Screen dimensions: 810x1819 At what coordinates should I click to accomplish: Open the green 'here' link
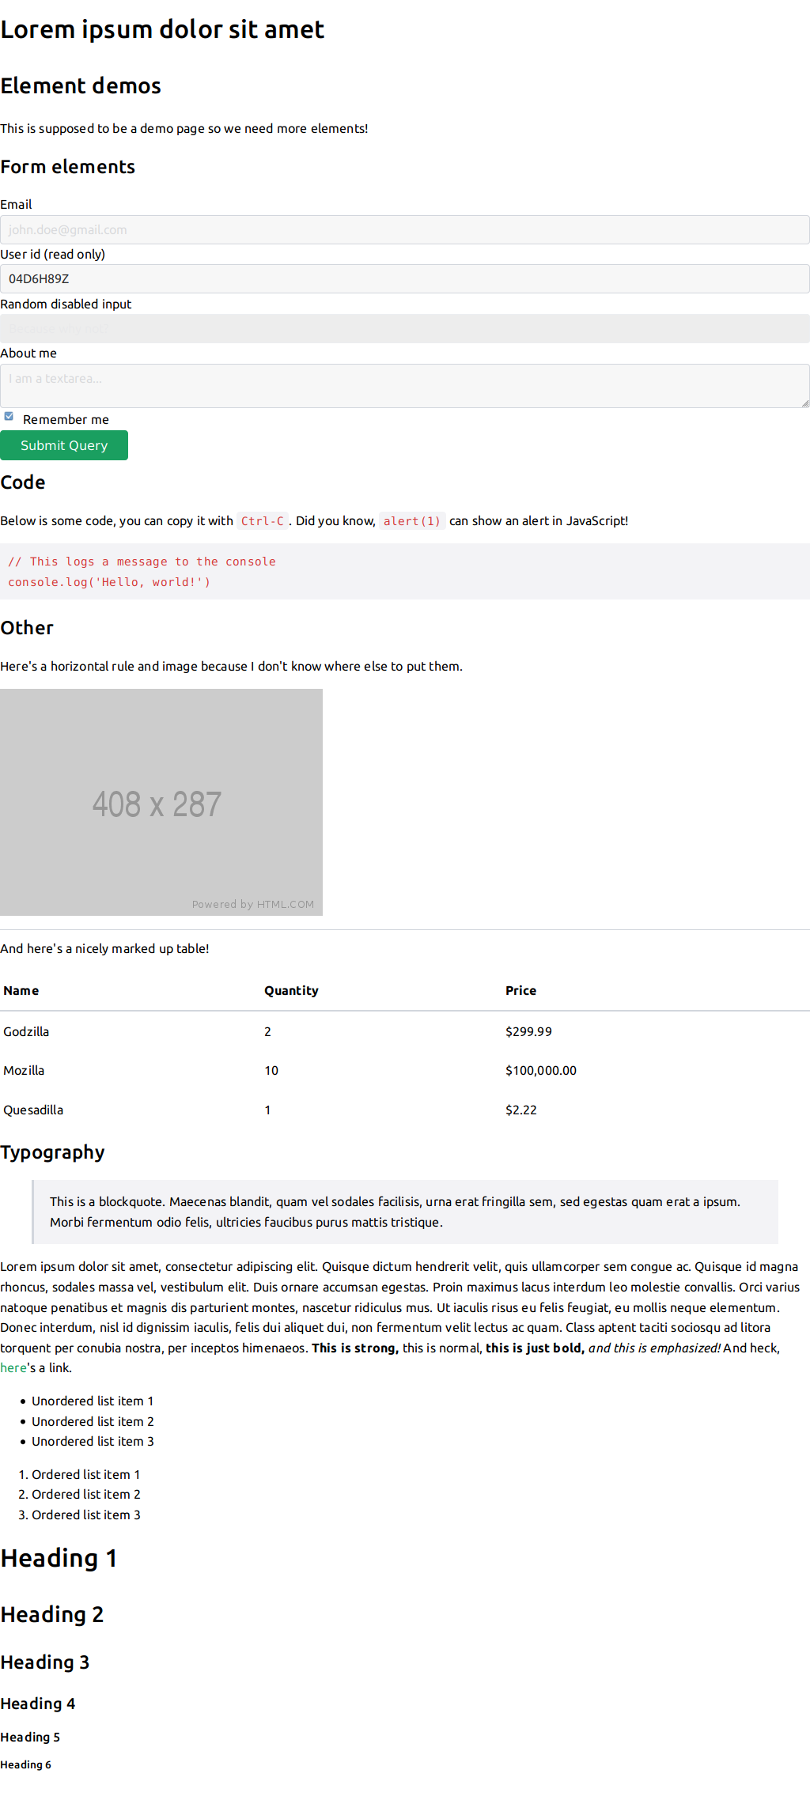(13, 1367)
